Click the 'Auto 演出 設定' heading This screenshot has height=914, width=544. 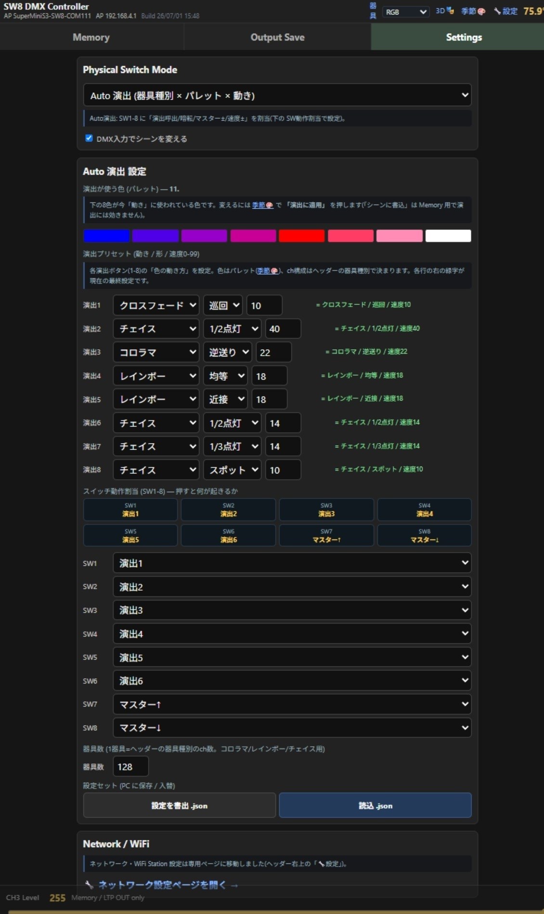click(115, 171)
